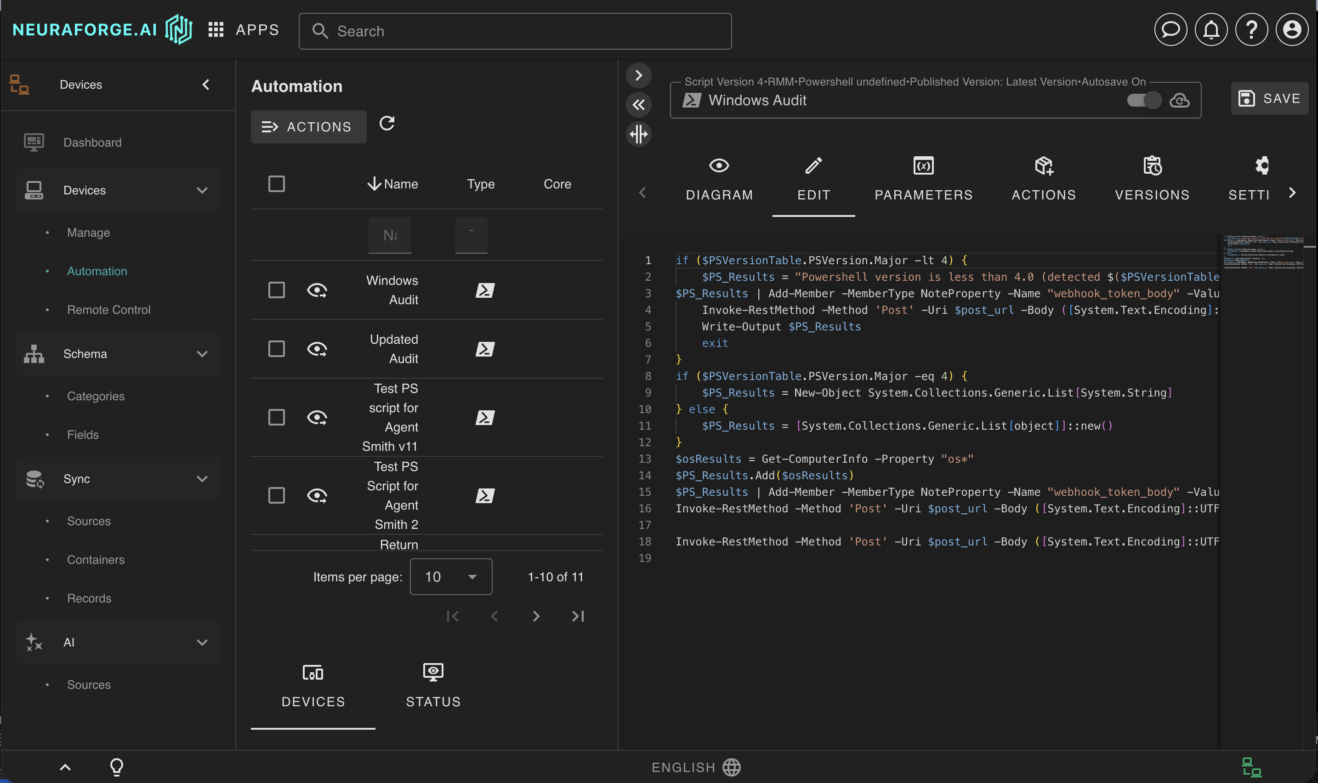Select all automations with header checkbox

[277, 183]
